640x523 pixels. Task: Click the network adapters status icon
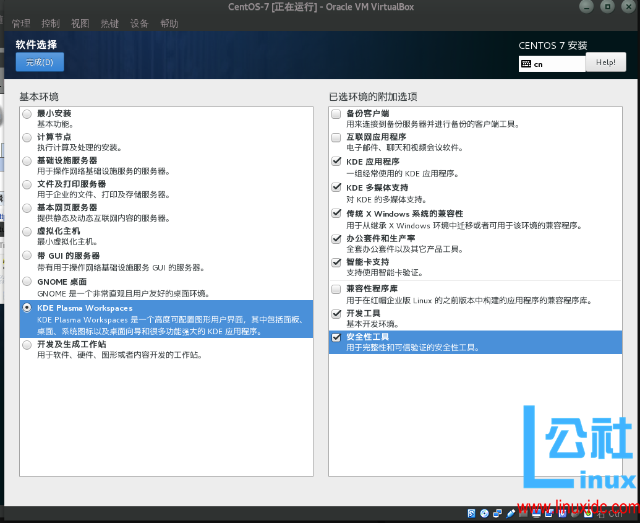498,514
